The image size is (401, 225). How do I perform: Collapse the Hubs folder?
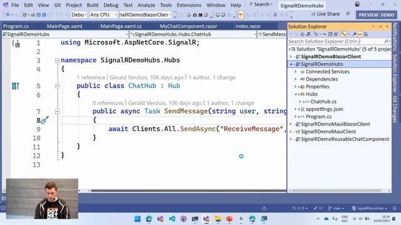296,94
